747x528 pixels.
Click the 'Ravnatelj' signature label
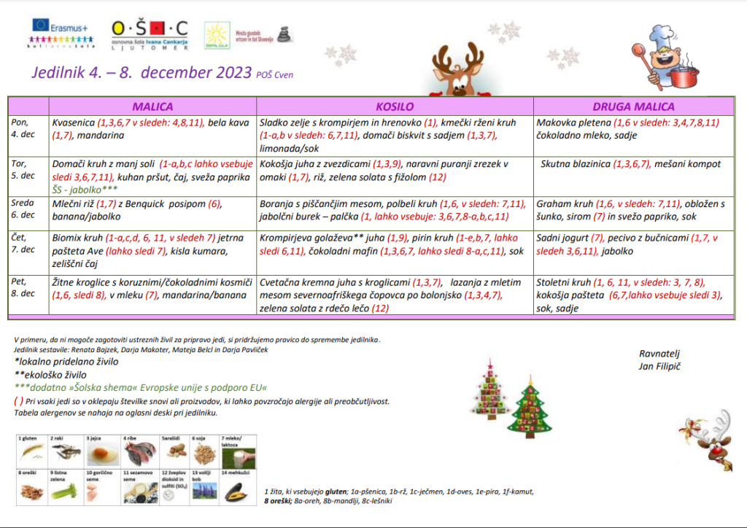[659, 354]
